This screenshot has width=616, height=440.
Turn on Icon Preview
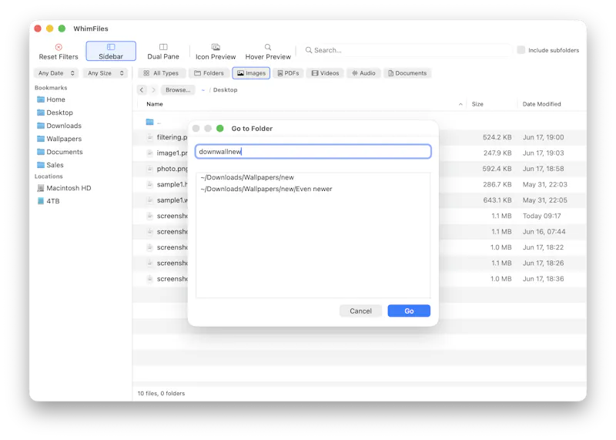[216, 51]
